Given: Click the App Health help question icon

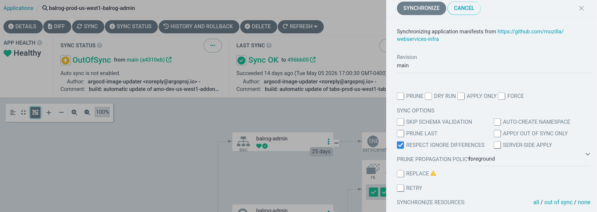Looking at the screenshot, I should point(40,43).
